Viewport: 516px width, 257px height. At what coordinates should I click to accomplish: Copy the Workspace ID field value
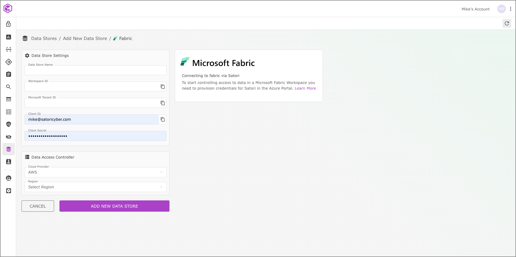(x=162, y=87)
